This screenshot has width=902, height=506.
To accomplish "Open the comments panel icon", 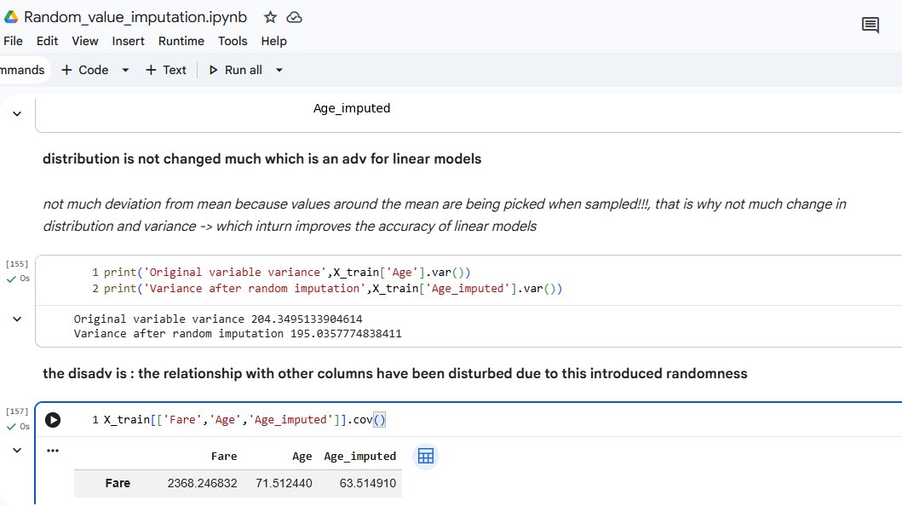I will point(870,26).
